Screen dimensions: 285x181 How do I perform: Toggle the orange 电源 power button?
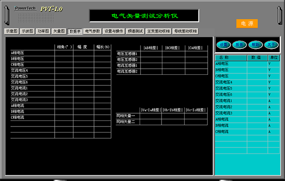pyautogui.click(x=247, y=23)
